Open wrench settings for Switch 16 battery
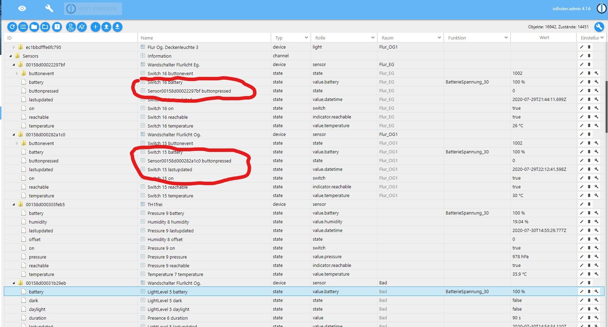The width and height of the screenshot is (608, 327). pos(596,82)
